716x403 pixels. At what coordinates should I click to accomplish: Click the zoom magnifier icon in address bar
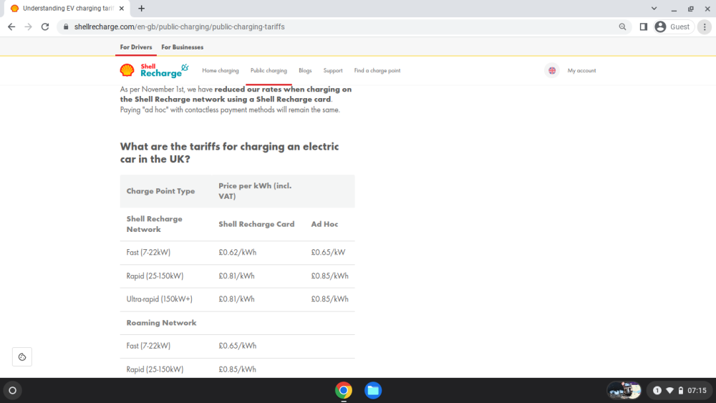pyautogui.click(x=622, y=27)
